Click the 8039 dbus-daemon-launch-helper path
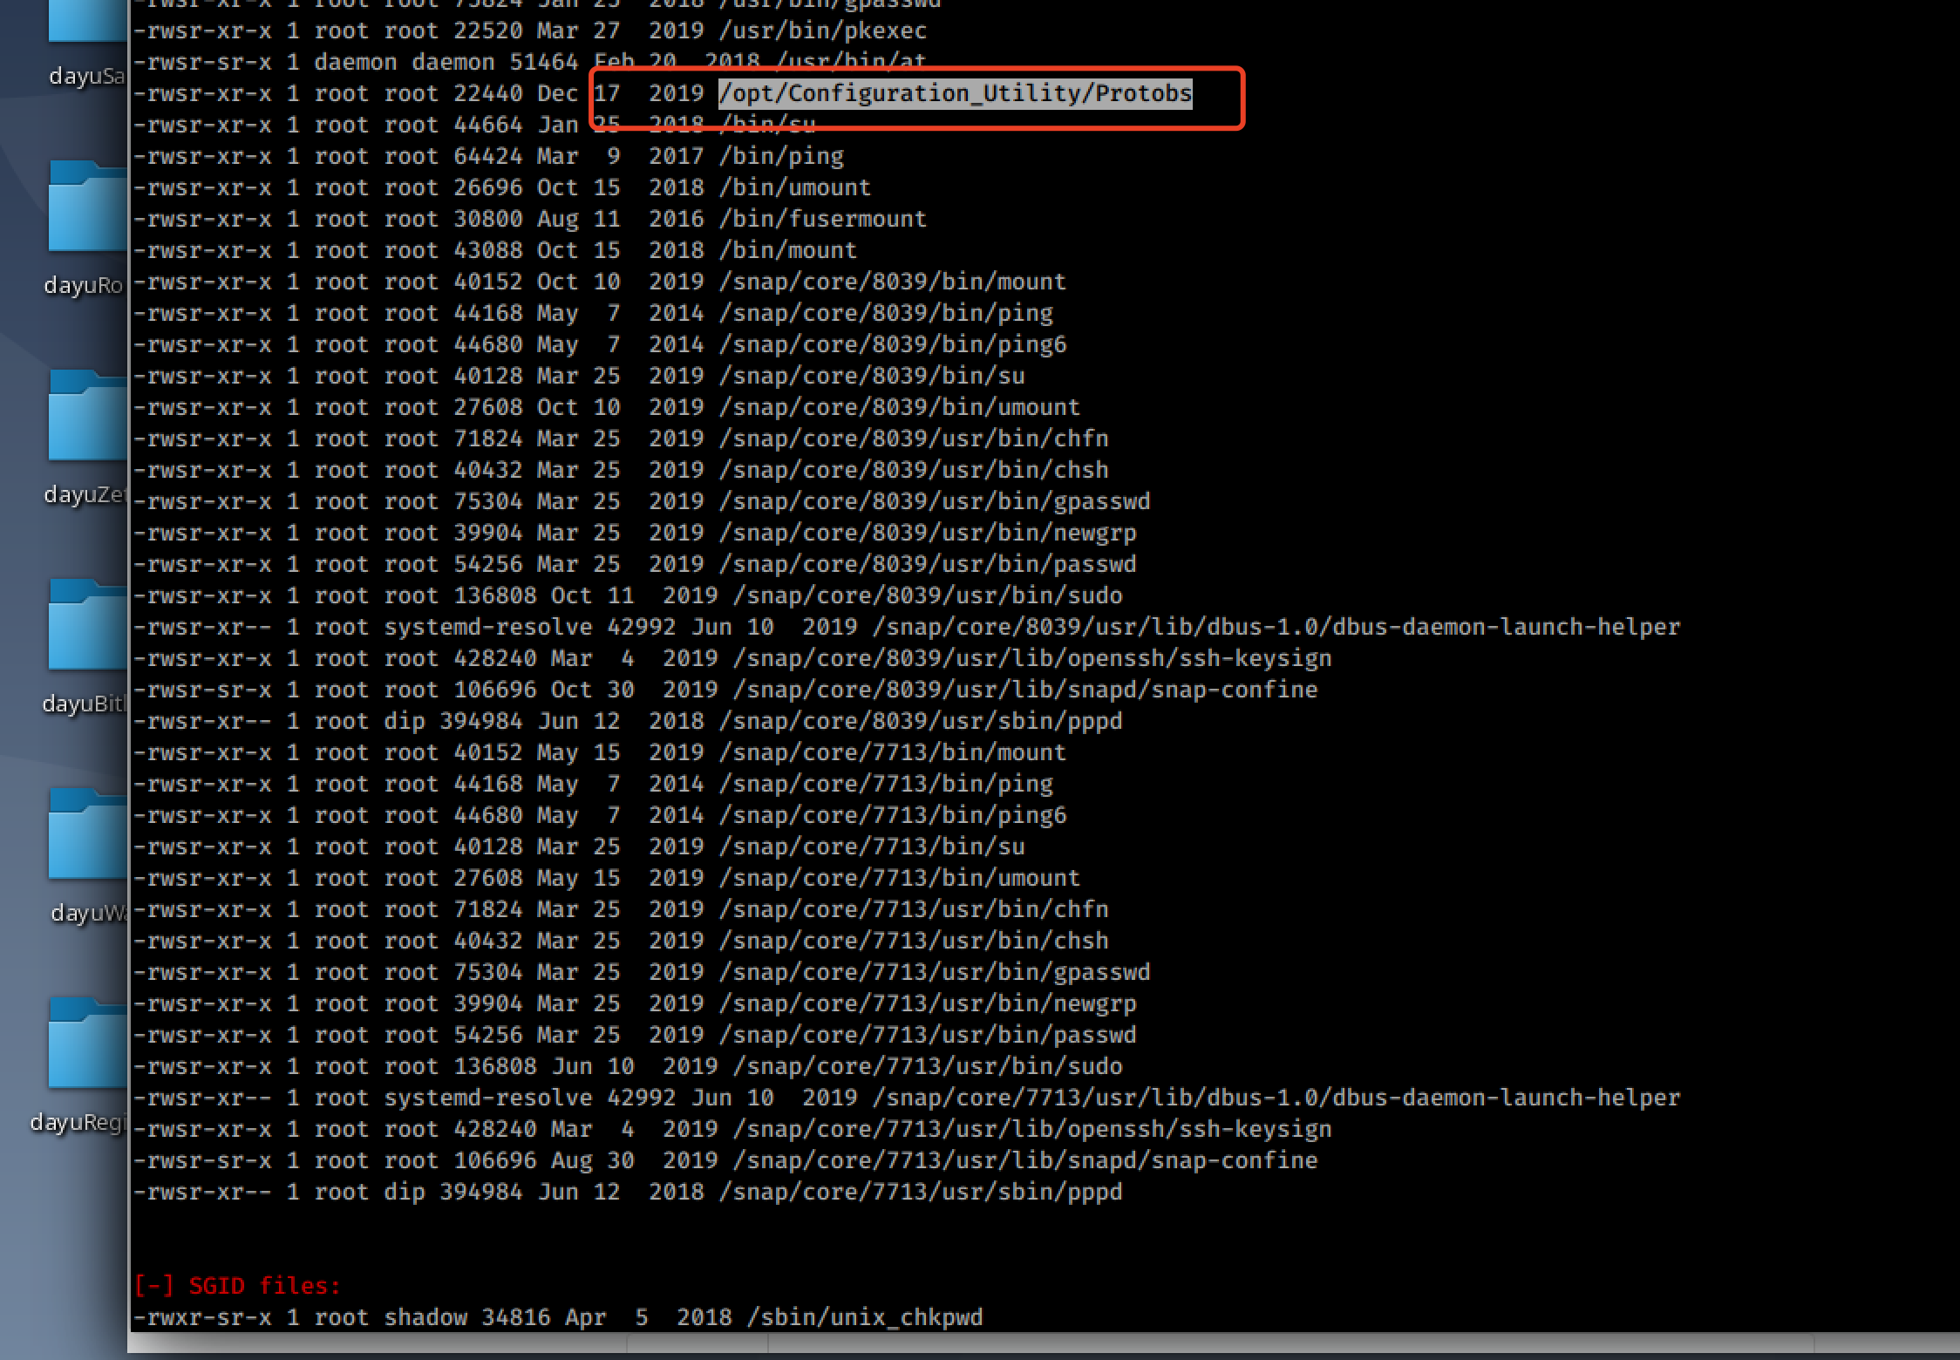The height and width of the screenshot is (1360, 1960). coord(1276,627)
